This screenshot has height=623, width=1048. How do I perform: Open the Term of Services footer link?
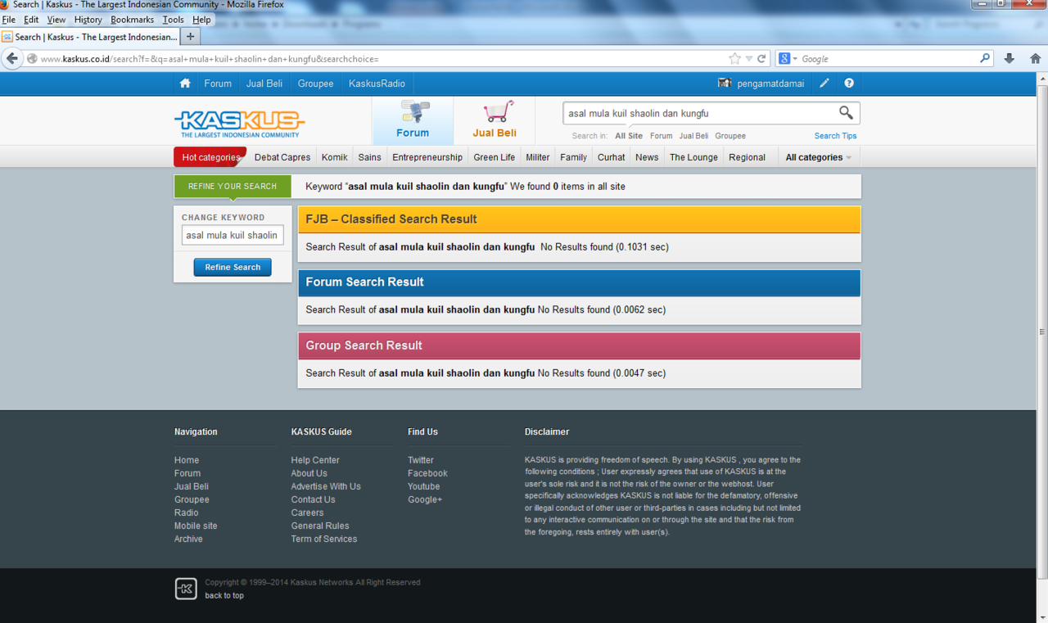324,539
